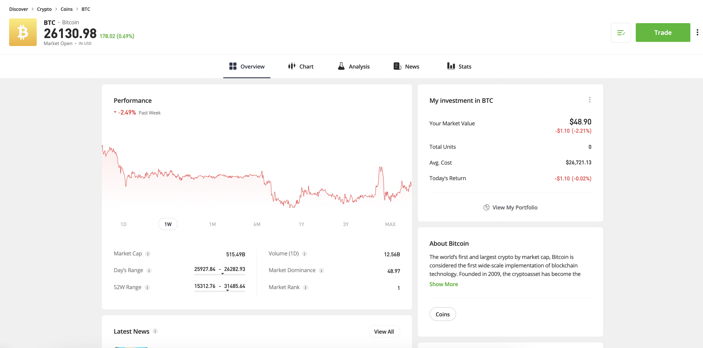Screen dimensions: 703x348
Task: Click the portfolio pie chart icon
Action: coord(486,207)
